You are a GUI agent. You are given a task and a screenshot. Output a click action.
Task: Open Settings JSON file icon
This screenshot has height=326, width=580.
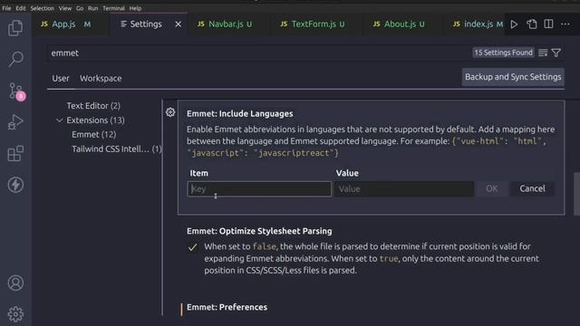532,24
